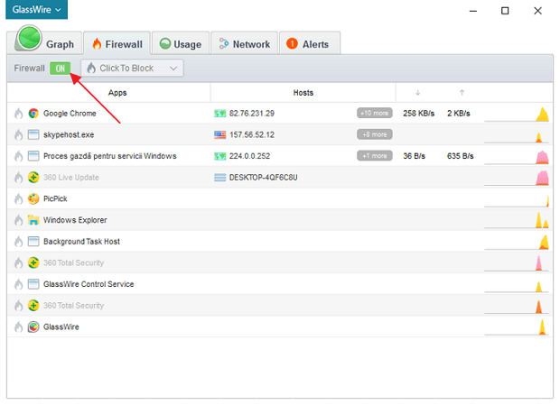560x405 pixels.
Task: Toggle block flame for Proces gazdă pentru servicii Windows
Action: [x=19, y=156]
